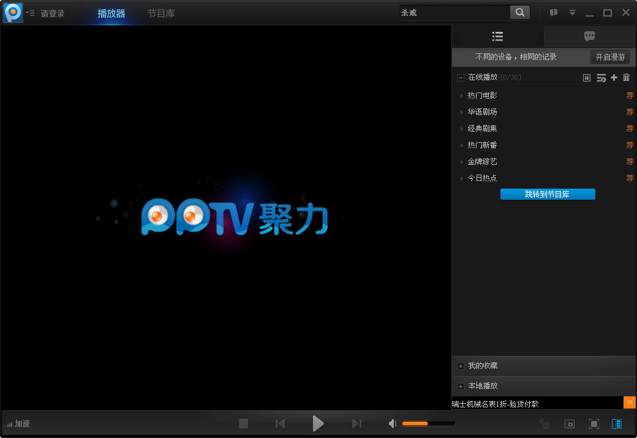Click the 开启漫游 button
The width and height of the screenshot is (637, 438).
610,57
